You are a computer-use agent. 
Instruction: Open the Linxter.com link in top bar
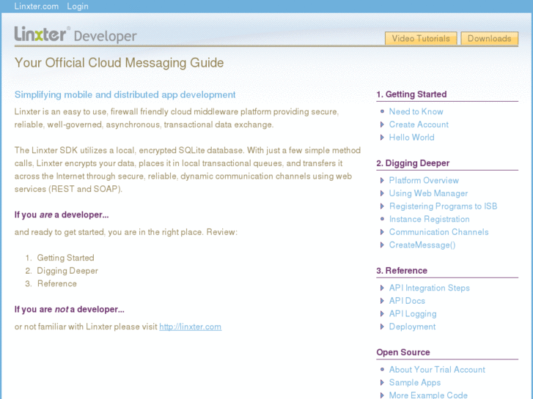click(x=37, y=7)
